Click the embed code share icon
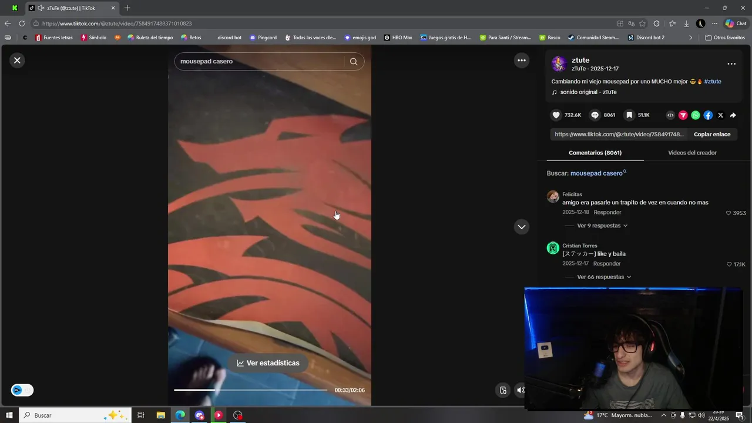The image size is (752, 423). pos(670,115)
